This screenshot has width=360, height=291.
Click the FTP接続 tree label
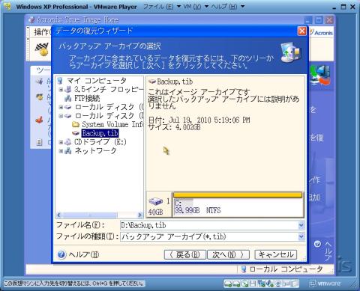click(87, 98)
